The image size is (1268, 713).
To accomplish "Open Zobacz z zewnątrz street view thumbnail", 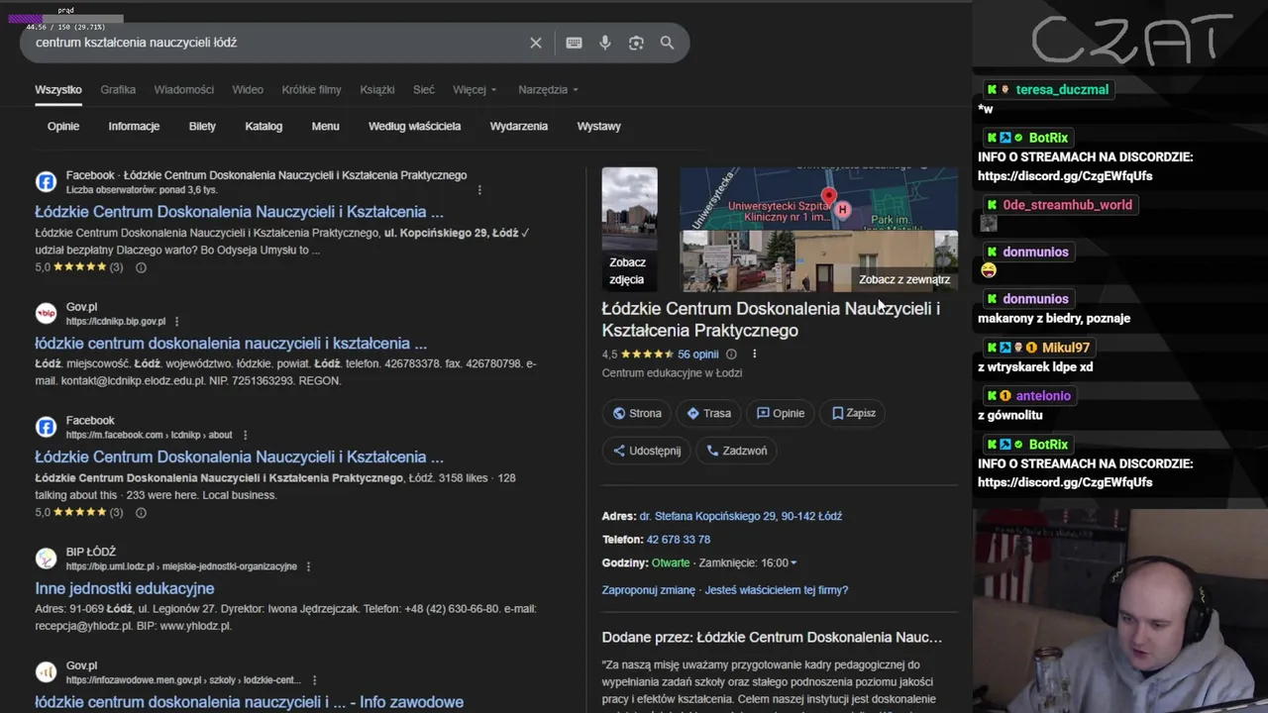I will pyautogui.click(x=819, y=261).
